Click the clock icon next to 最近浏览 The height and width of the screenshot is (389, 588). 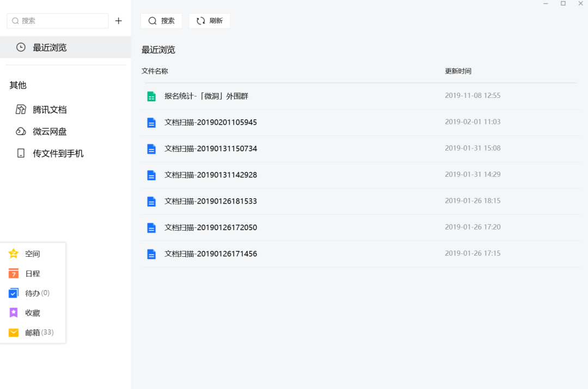[21, 47]
